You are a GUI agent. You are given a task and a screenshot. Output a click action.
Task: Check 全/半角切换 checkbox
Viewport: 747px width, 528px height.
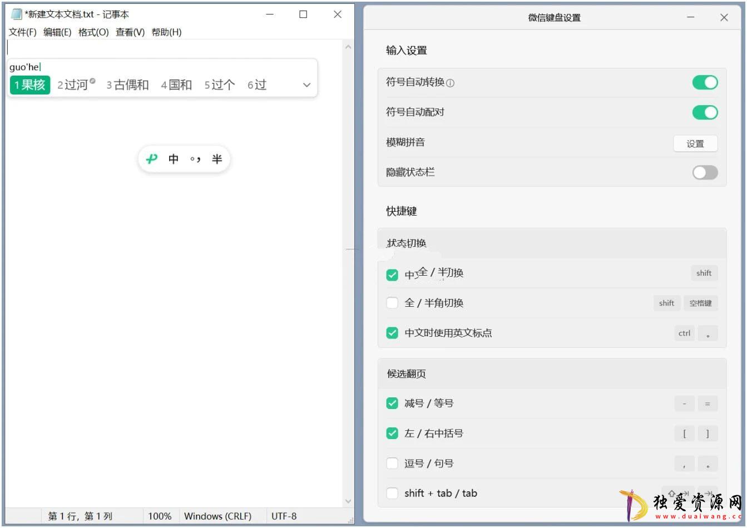(392, 303)
